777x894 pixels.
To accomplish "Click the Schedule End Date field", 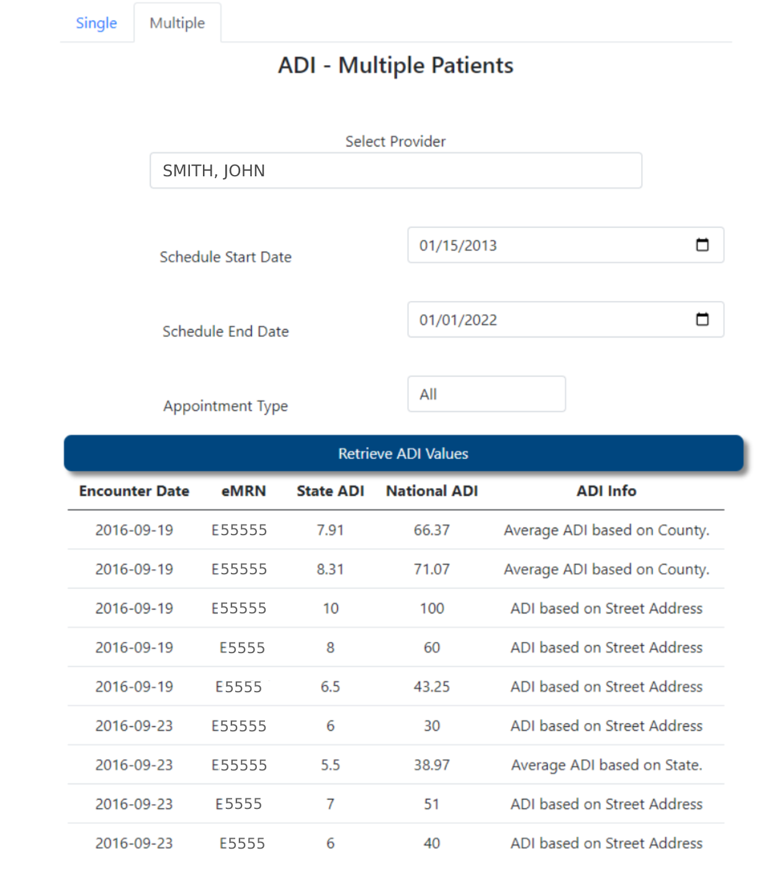I will [546, 320].
